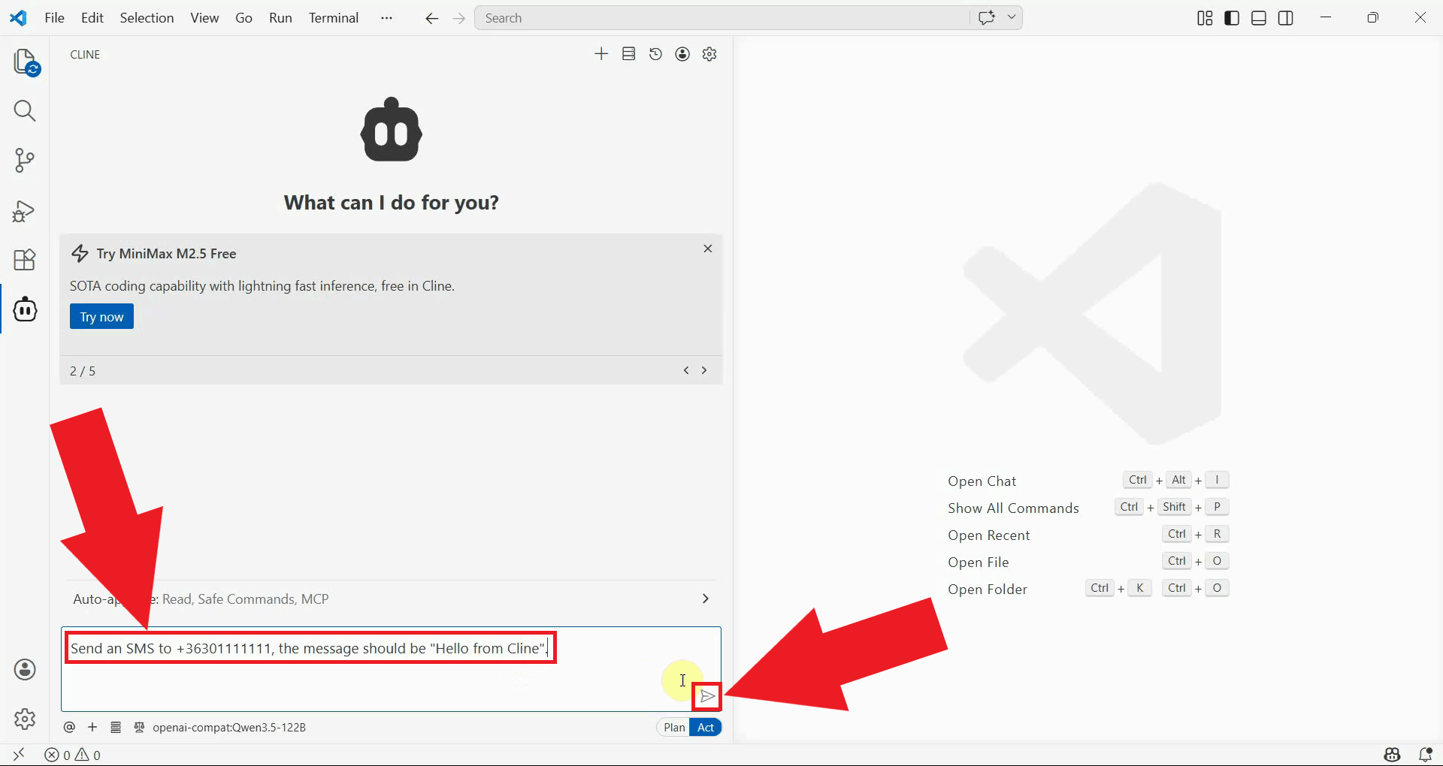Show the next announcement banner
The width and height of the screenshot is (1443, 766).
point(704,370)
